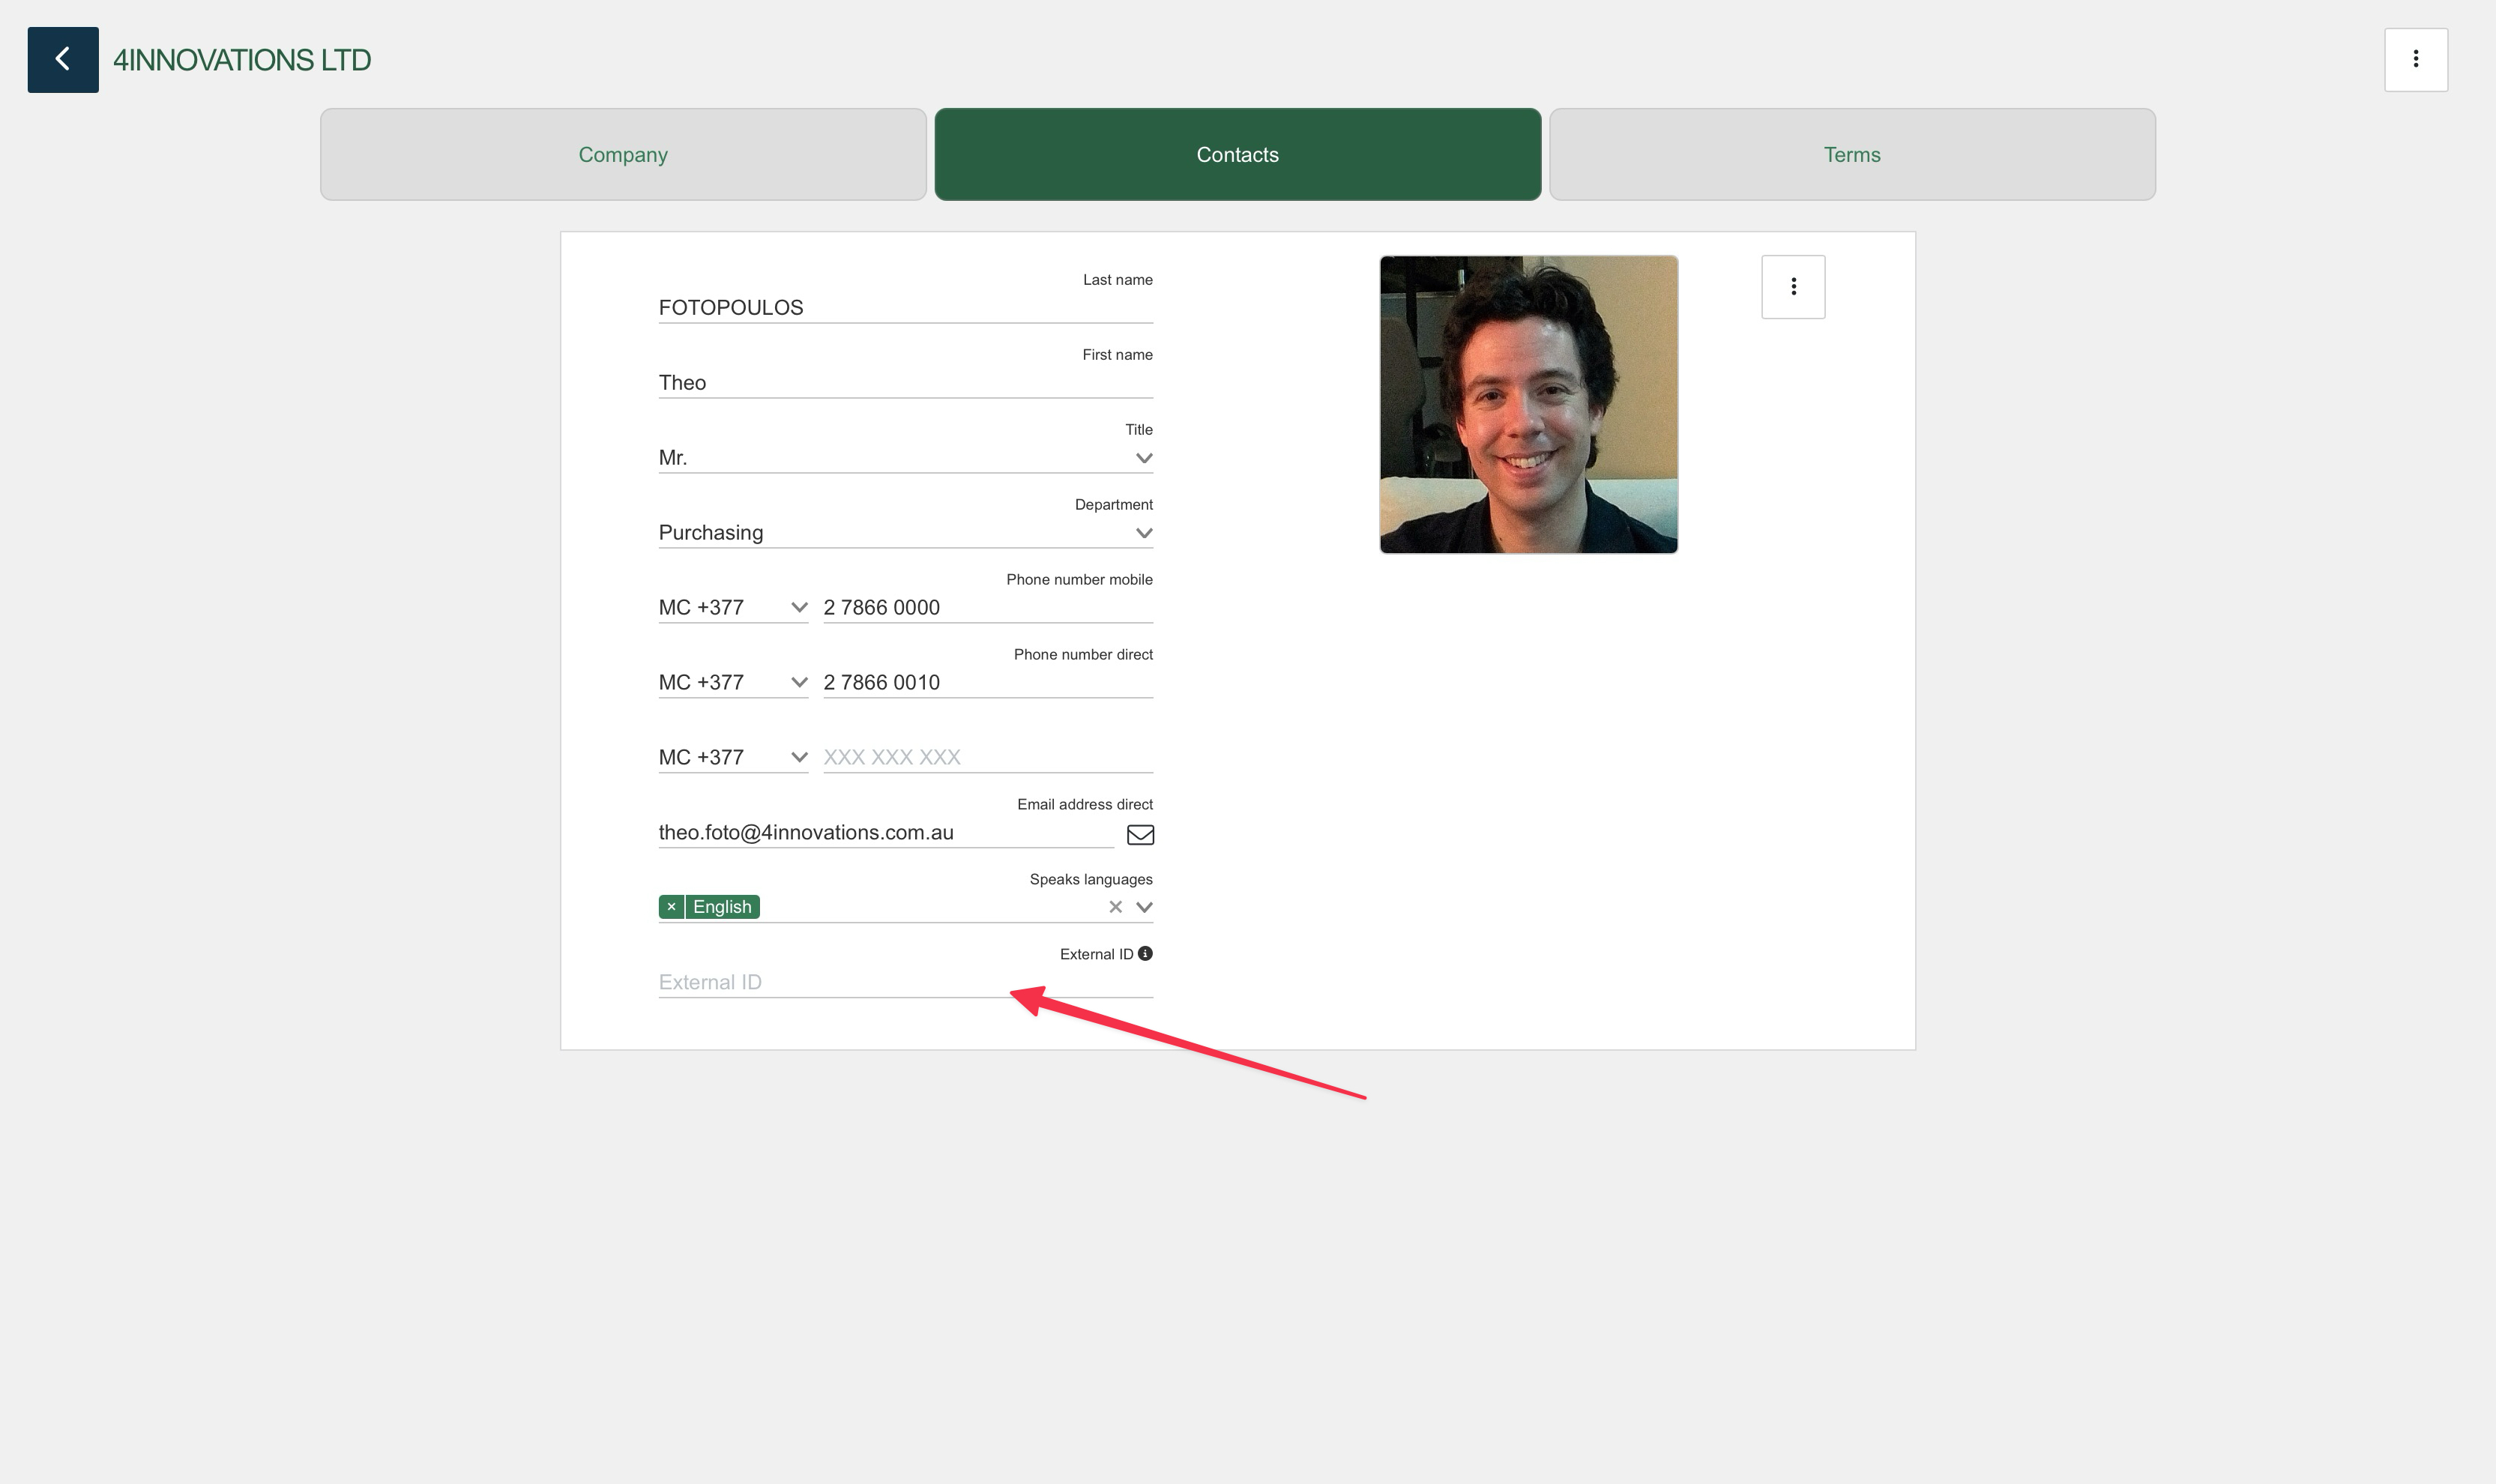Remove the English language tag

click(671, 906)
